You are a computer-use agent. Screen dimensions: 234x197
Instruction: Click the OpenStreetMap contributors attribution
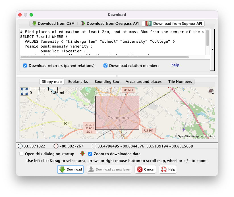pyautogui.click(x=194, y=136)
